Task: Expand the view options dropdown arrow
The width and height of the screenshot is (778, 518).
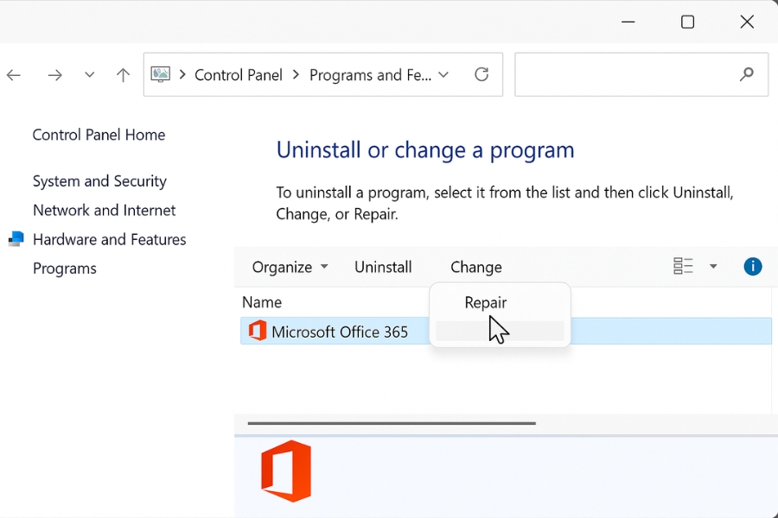Action: click(x=713, y=267)
